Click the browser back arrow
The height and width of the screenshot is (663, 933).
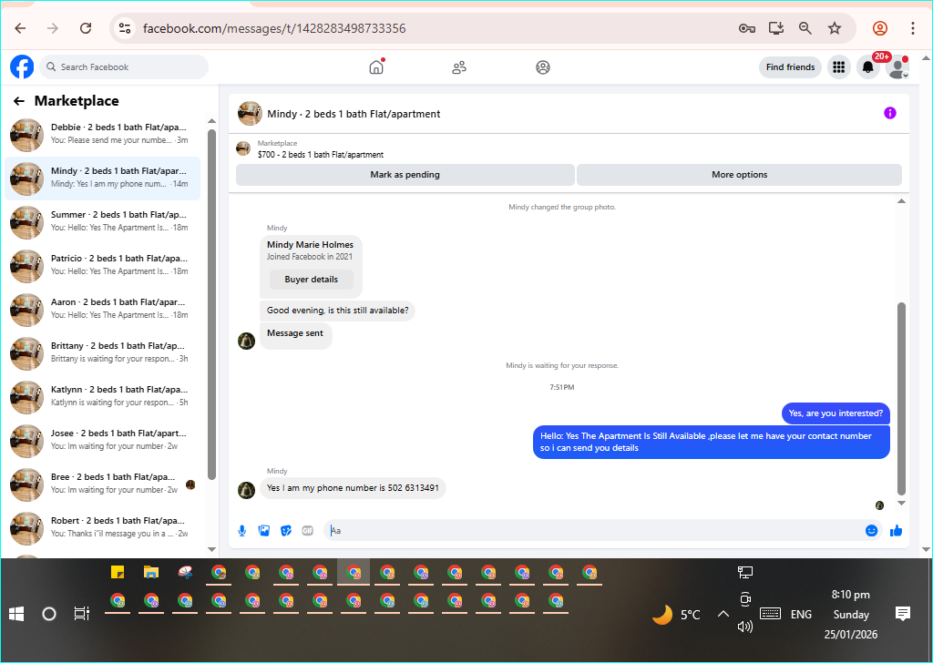coord(20,28)
